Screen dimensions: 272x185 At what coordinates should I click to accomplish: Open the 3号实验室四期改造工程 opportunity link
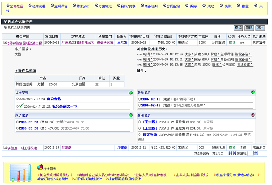point(24,43)
